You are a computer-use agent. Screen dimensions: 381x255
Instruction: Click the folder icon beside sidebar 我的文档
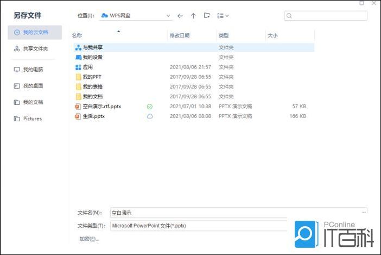click(17, 102)
